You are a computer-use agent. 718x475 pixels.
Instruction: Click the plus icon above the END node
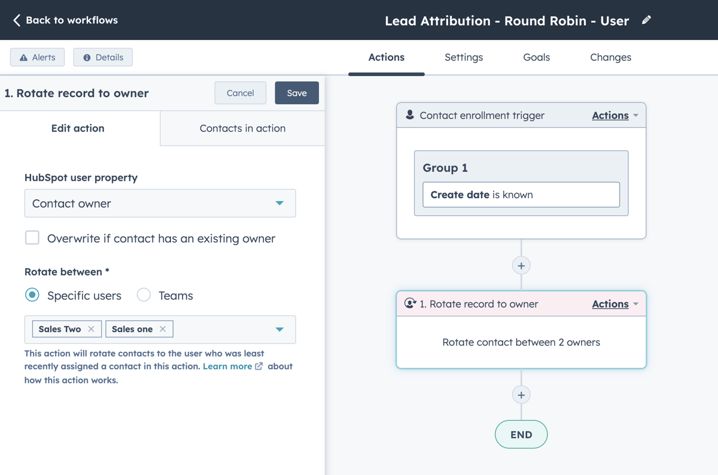[x=521, y=395]
